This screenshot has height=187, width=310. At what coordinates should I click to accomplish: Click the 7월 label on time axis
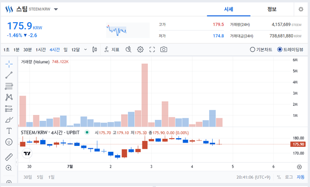pyautogui.click(x=70, y=167)
